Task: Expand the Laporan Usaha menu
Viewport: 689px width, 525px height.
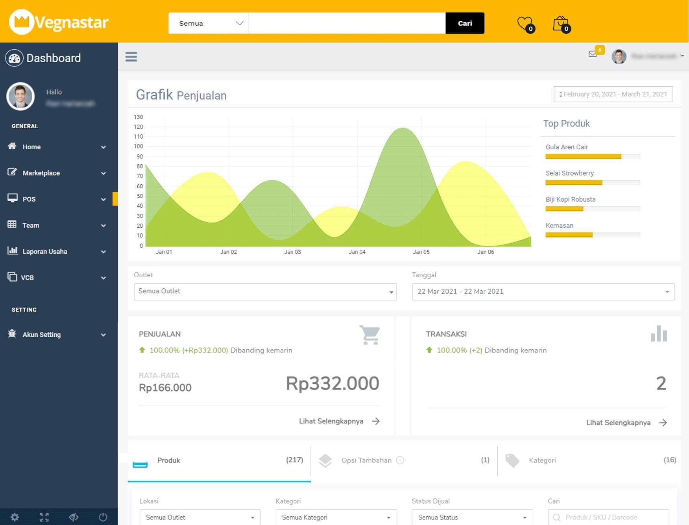Action: (x=57, y=251)
